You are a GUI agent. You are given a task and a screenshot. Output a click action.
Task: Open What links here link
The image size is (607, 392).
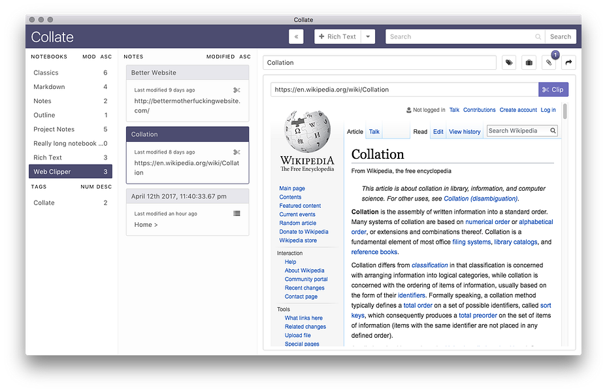tap(303, 318)
